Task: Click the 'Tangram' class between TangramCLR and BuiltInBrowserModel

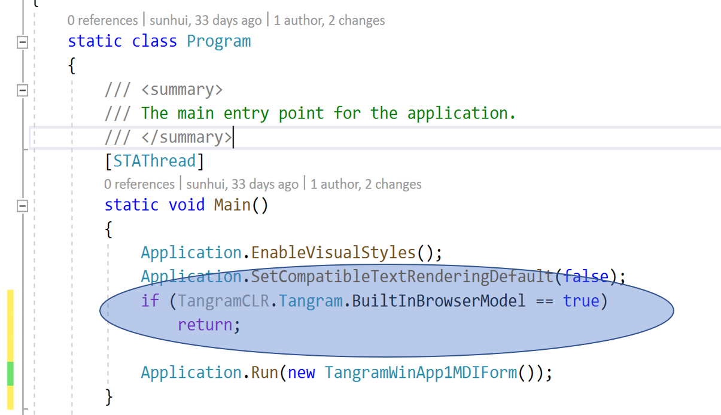Action: (x=310, y=300)
